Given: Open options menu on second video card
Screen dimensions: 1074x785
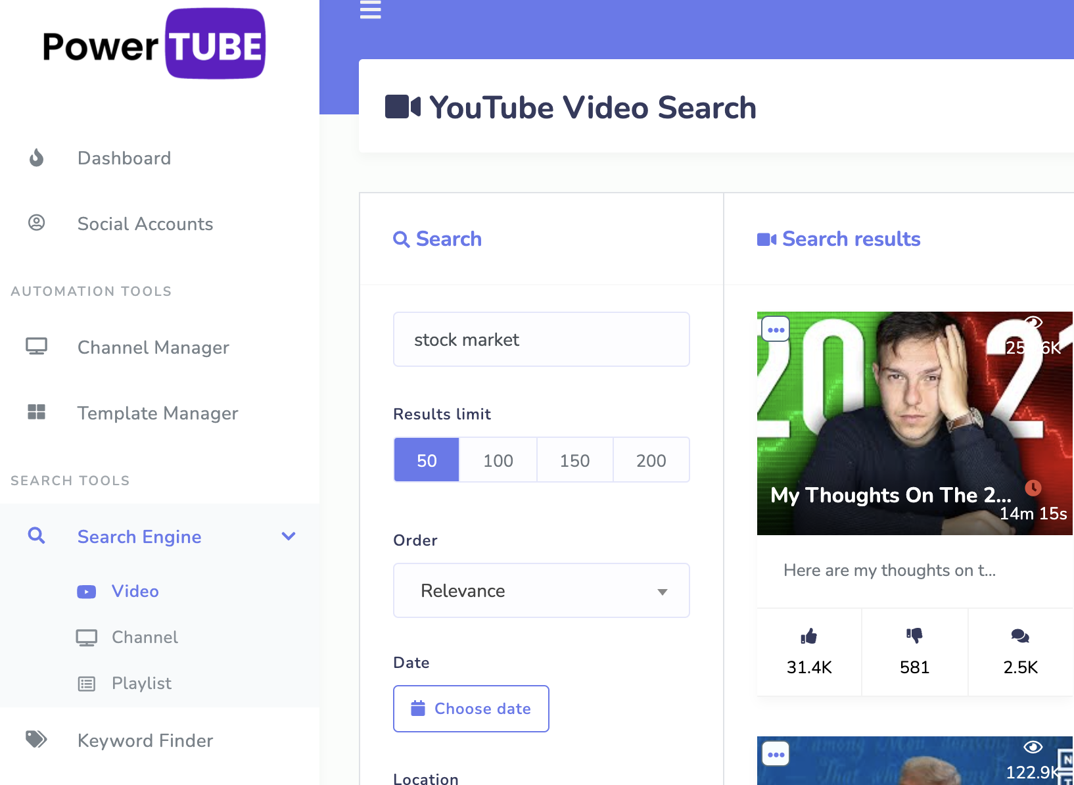Looking at the screenshot, I should click(x=776, y=754).
